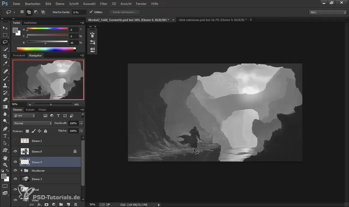Open the Farbe panel options menu
Viewport: 349px width, 207px height.
[82, 23]
